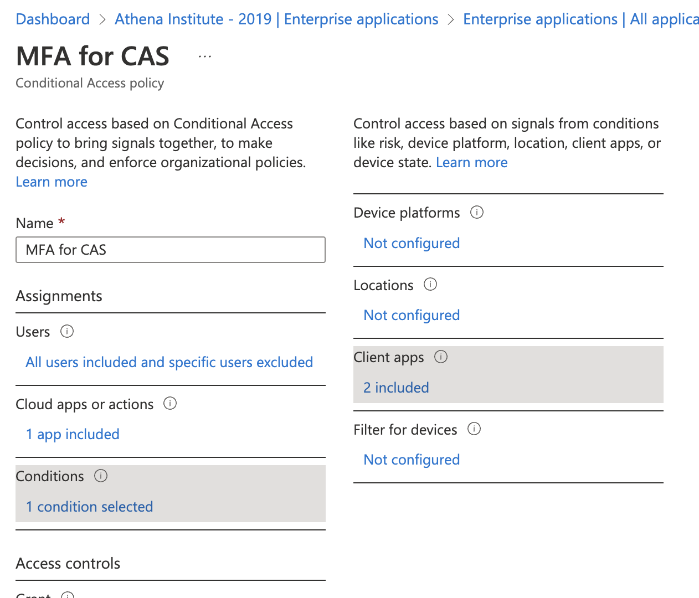The image size is (699, 598).
Task: Open Athena Institute Enterprise applications breadcrumb
Action: [x=276, y=19]
